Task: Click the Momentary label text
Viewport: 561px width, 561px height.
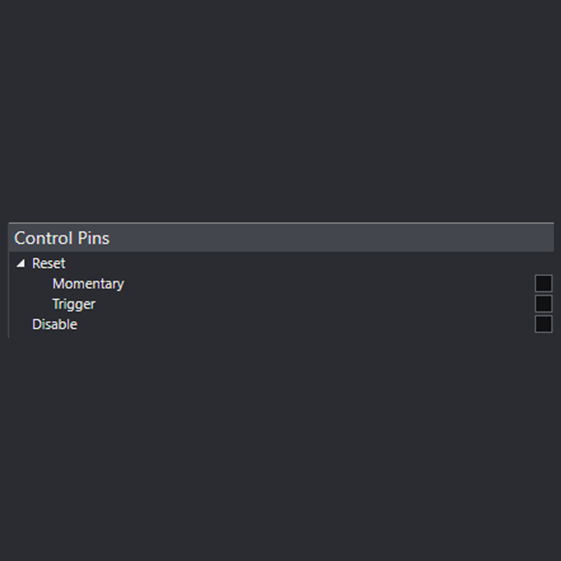Action: click(88, 284)
